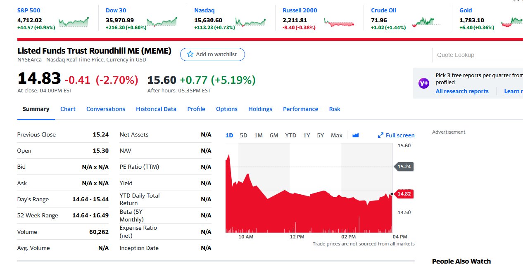Add MEME to watchlist
This screenshot has height=264, width=523.
click(212, 54)
